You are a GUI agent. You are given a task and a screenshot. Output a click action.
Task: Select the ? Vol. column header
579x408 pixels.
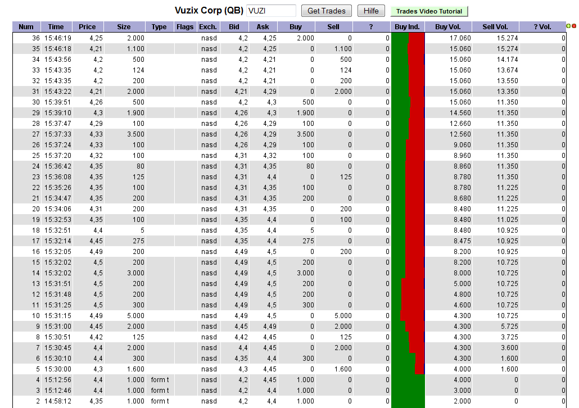point(542,26)
